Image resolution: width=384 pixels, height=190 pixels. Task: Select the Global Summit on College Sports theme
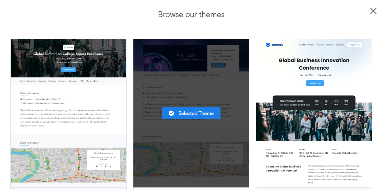click(x=68, y=113)
